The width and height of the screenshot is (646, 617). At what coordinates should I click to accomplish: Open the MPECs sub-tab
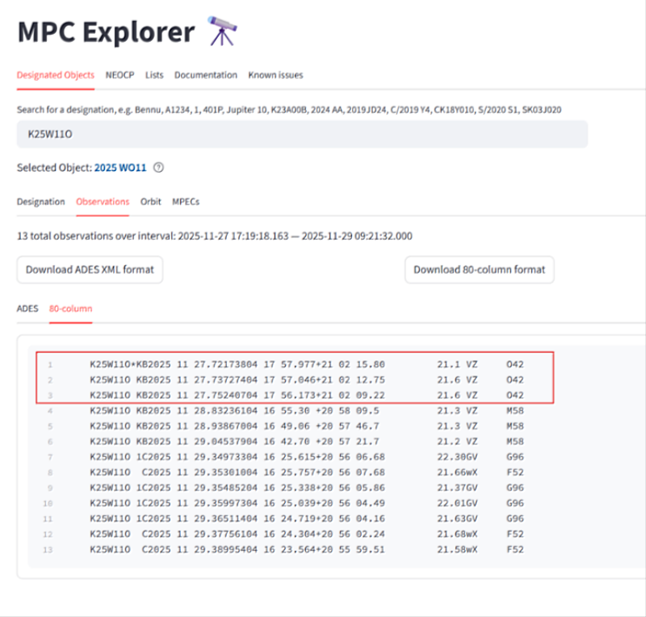point(186,202)
